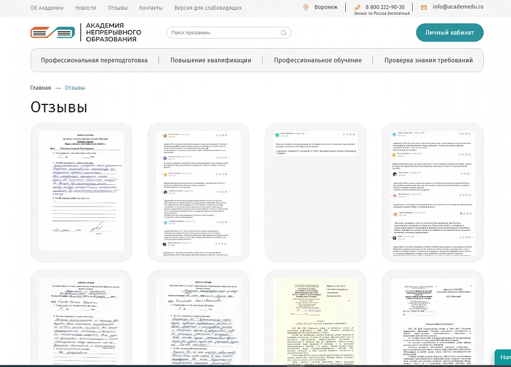
Task: Click the magnifier search icon
Action: 283,32
